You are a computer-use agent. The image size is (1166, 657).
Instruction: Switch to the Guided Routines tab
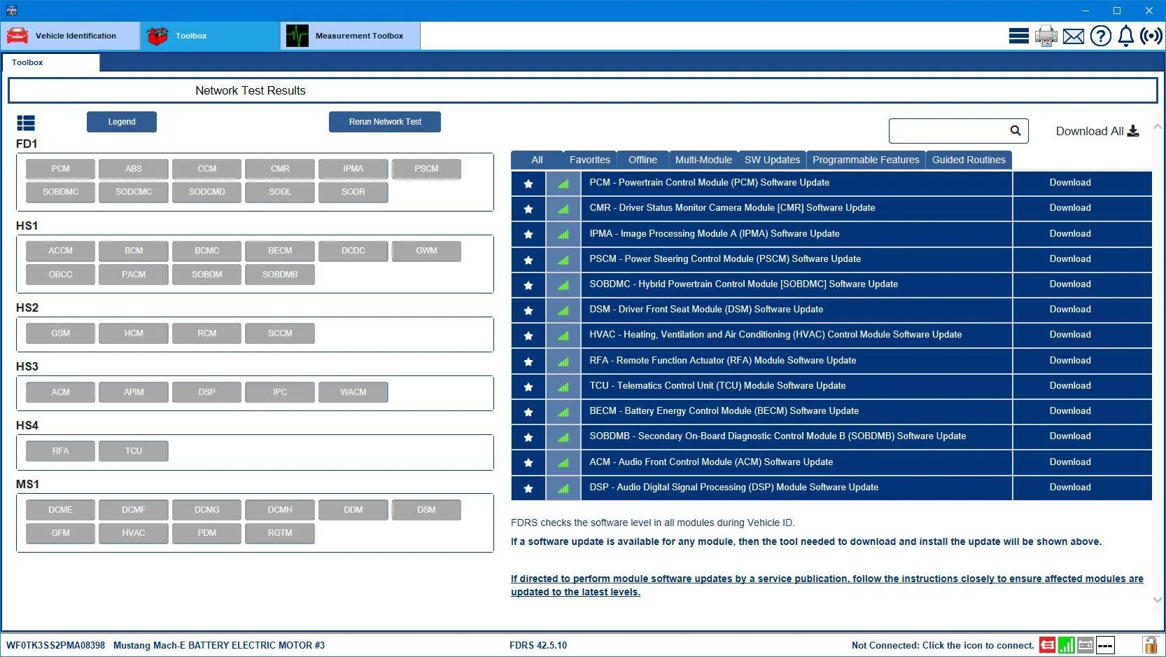pyautogui.click(x=969, y=160)
